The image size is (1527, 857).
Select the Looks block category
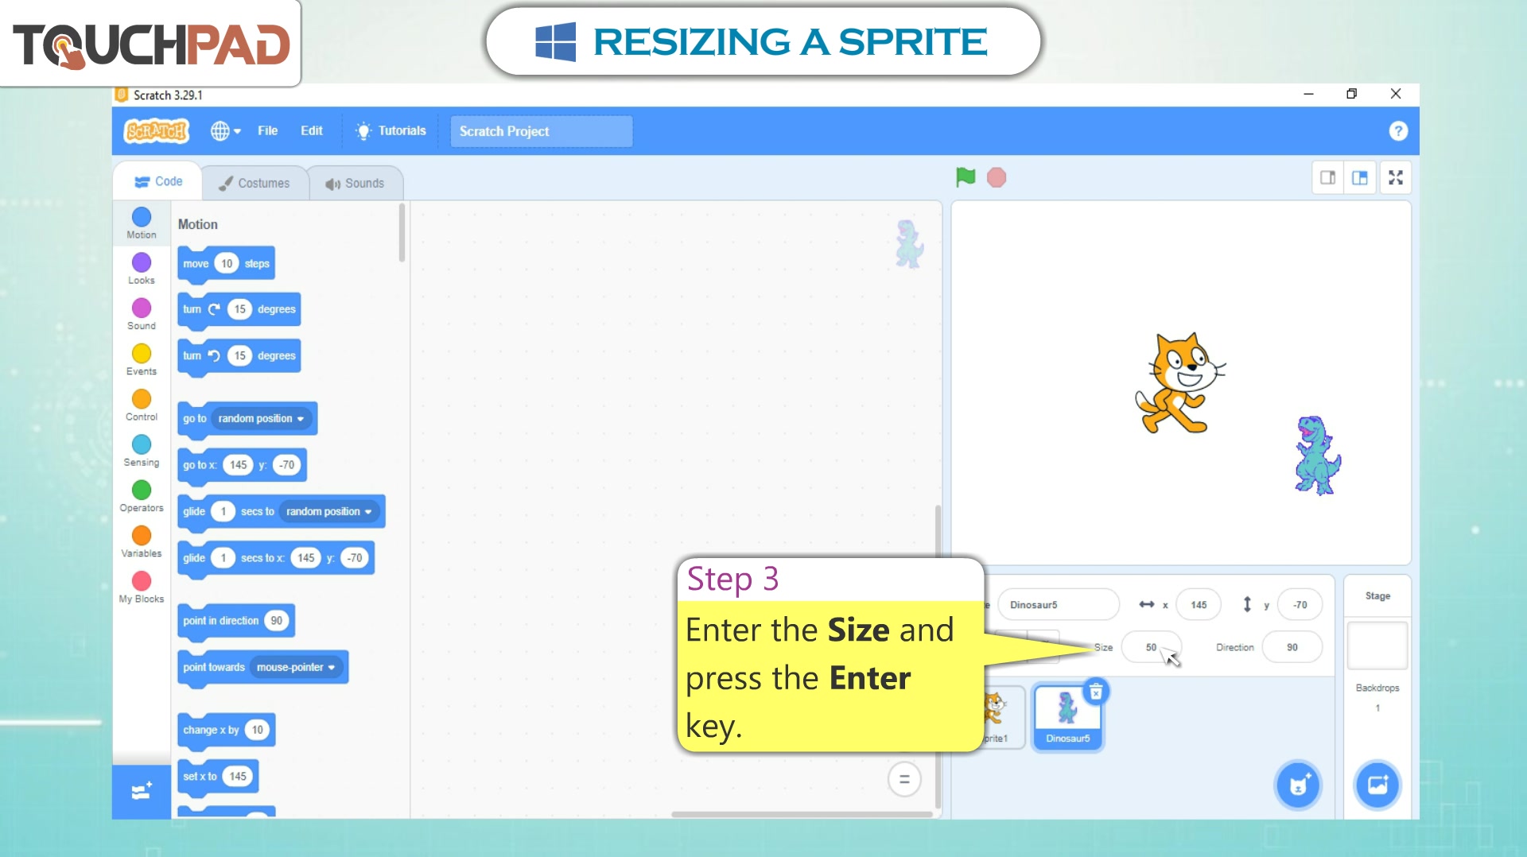[x=142, y=269]
